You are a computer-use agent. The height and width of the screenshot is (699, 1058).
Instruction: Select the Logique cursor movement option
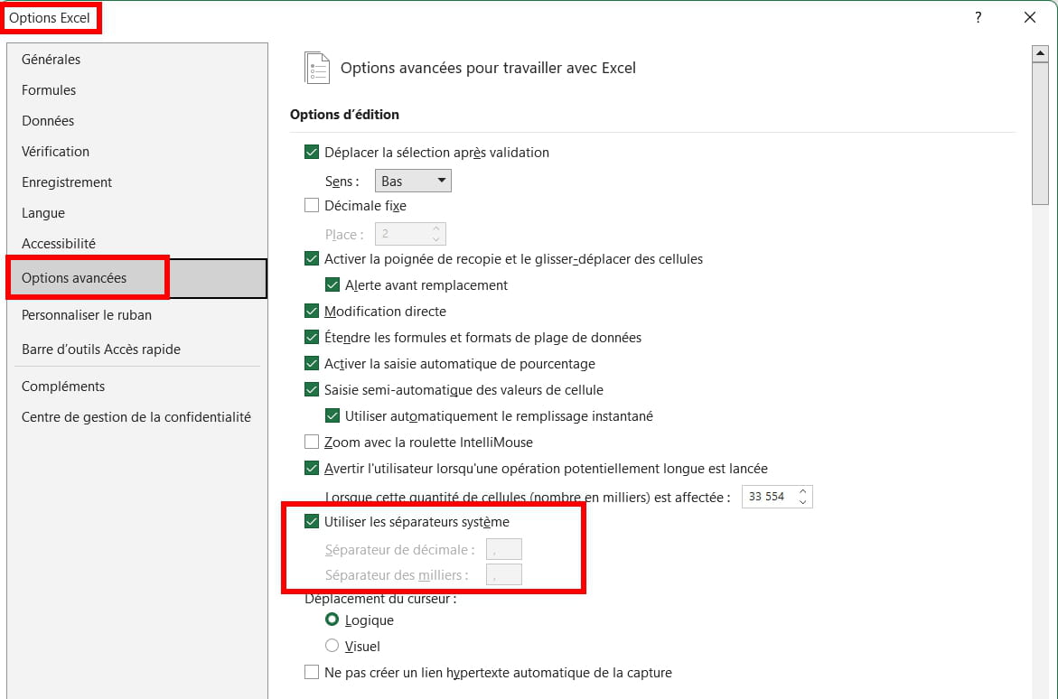click(x=332, y=620)
